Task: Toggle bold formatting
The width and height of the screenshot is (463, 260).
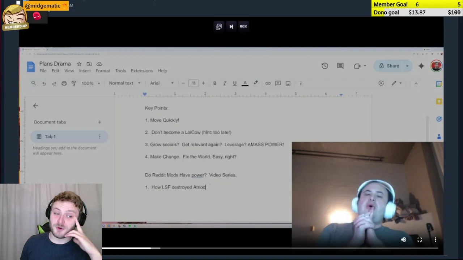Action: 214,83
